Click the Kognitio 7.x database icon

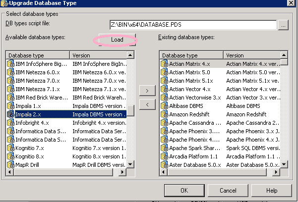click(10, 148)
